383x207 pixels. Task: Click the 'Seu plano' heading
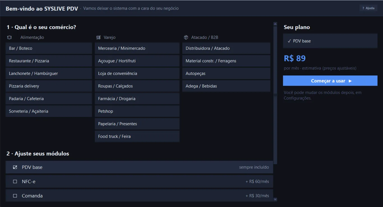[x=297, y=27]
